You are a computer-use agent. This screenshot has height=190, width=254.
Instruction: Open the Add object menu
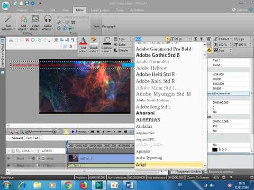click(23, 23)
